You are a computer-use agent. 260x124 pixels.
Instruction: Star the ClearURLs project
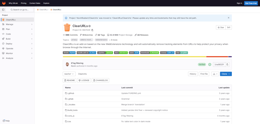[x=221, y=27]
